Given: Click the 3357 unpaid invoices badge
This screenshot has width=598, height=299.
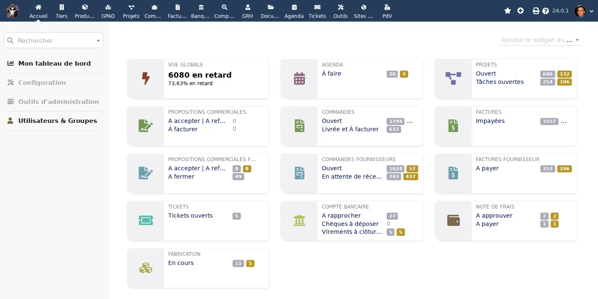Looking at the screenshot, I should (x=549, y=121).
